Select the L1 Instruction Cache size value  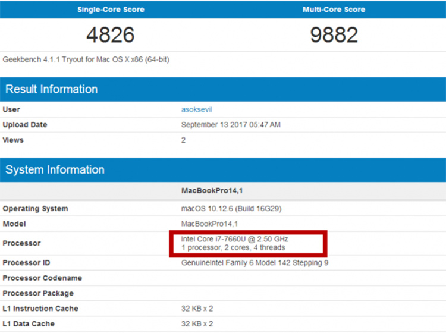pyautogui.click(x=197, y=309)
